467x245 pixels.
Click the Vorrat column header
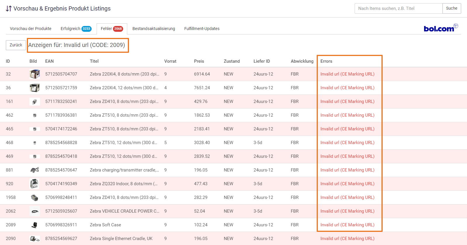click(x=170, y=61)
